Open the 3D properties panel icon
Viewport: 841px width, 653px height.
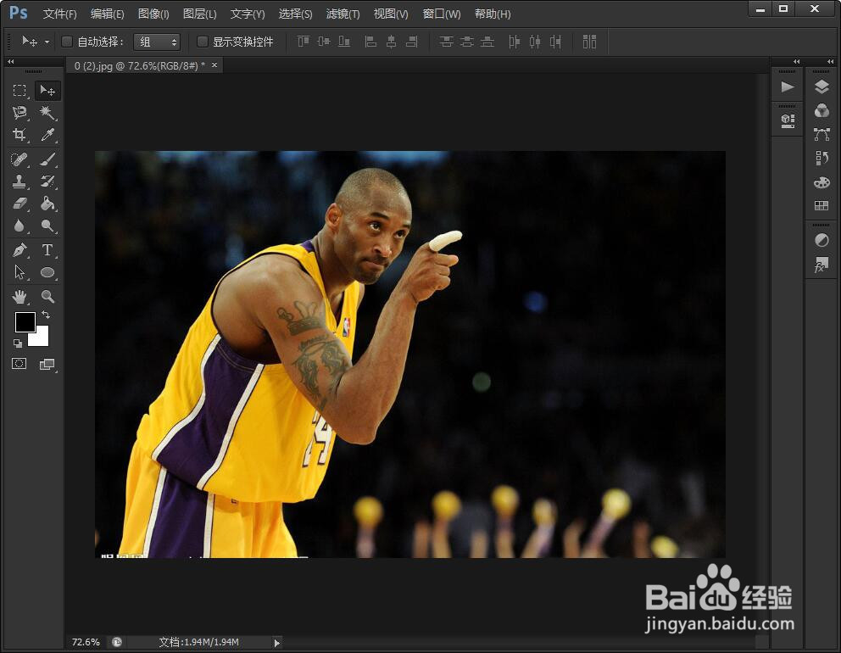788,120
